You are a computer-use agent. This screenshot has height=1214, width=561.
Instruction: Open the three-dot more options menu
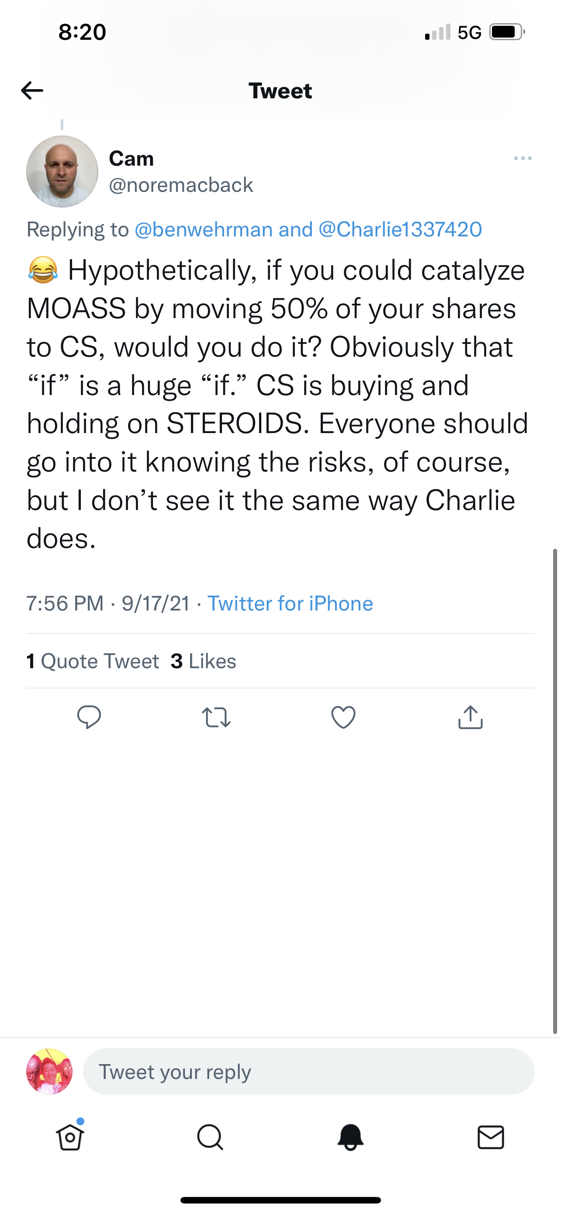[x=523, y=158]
